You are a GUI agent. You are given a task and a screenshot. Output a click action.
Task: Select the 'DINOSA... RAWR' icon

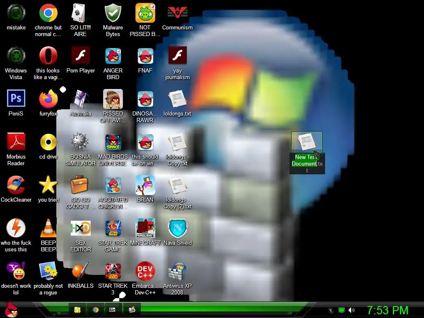tap(145, 99)
